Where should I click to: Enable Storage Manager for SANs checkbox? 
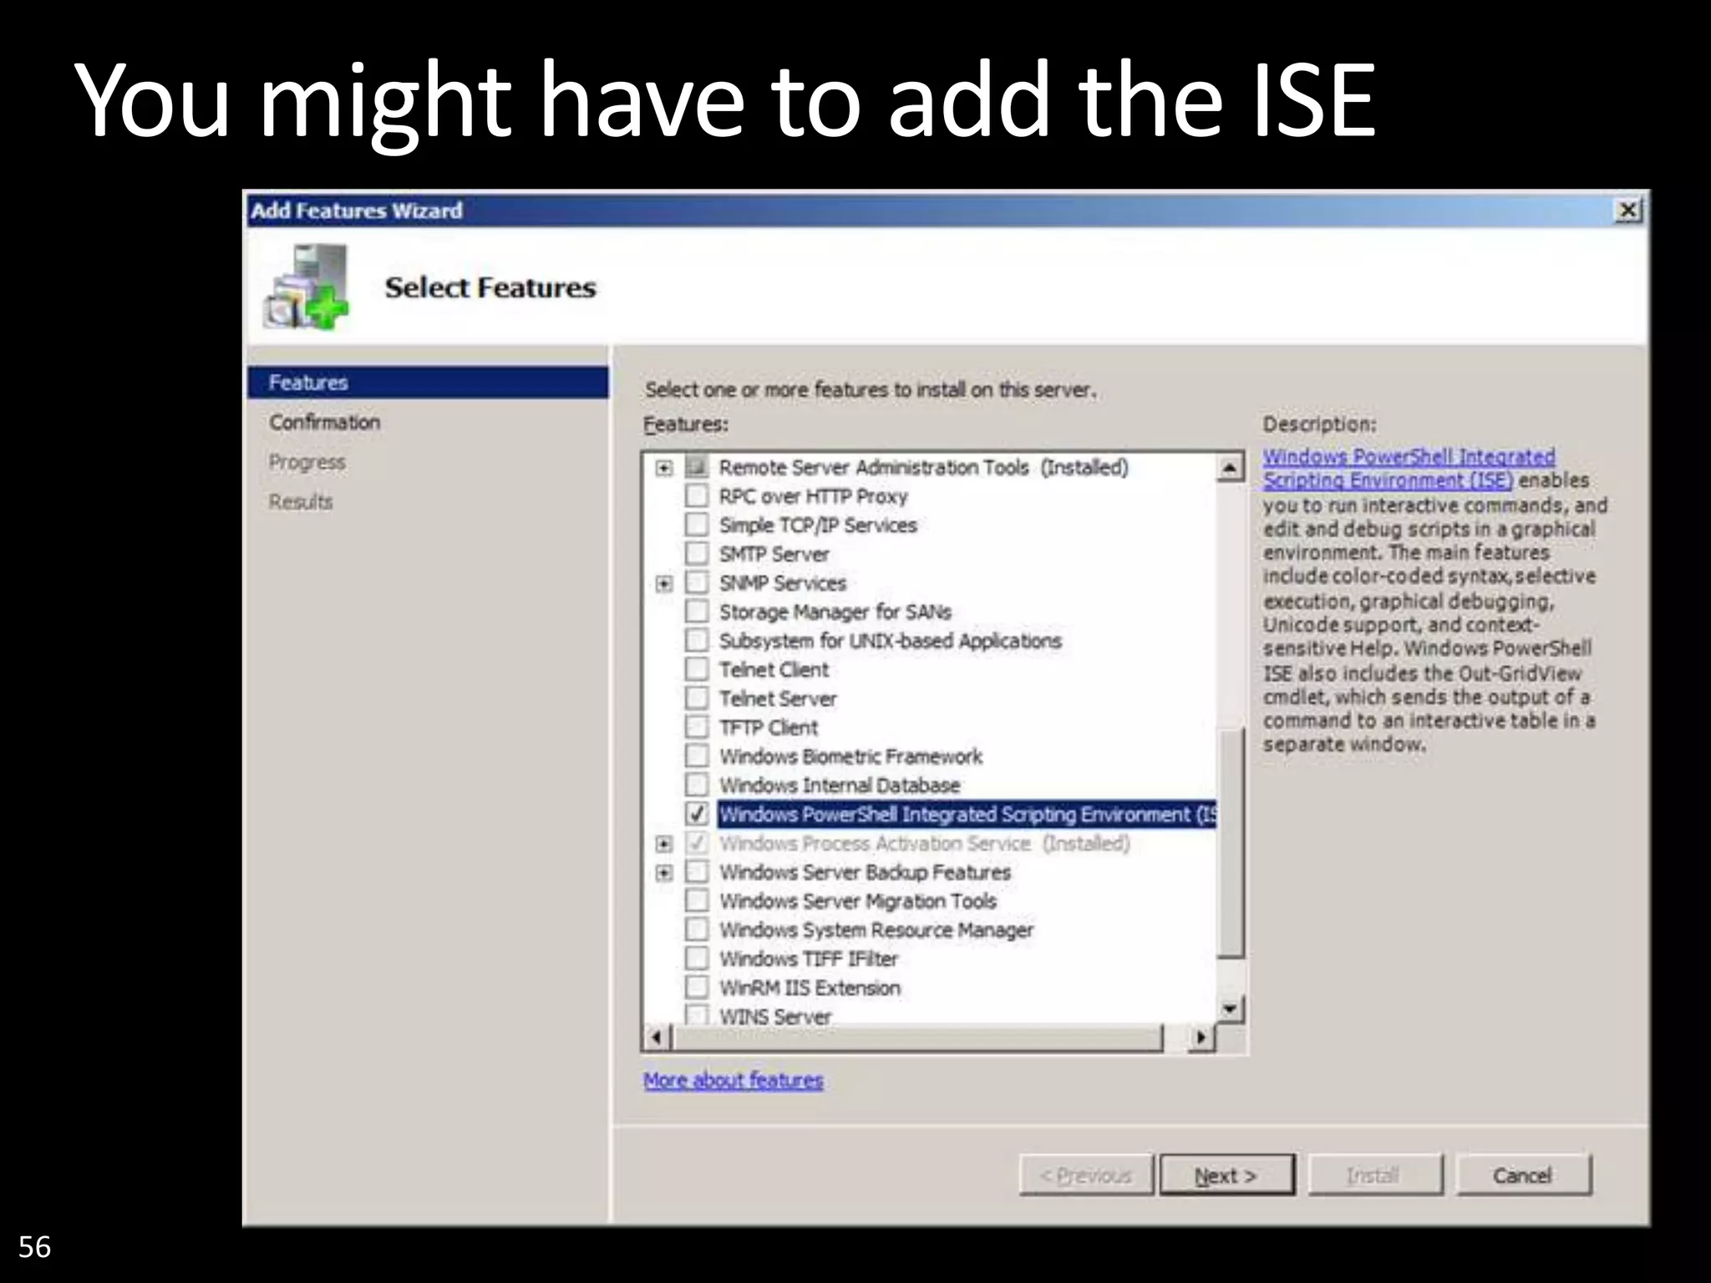pos(697,611)
